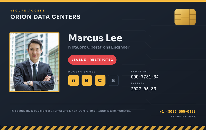Click the non-transferable badge notice text

(71, 111)
